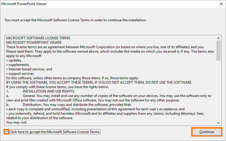Screen dimensions: 226x141
Task: Click the license text scrollbar thumb
Action: coord(218,51)
